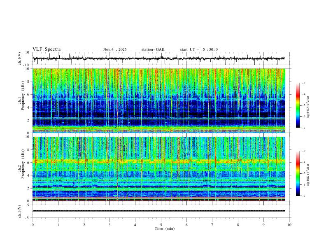The image size is (326, 252).
Task: Click the "-7" tick on upper color bar
Action: 304,128
